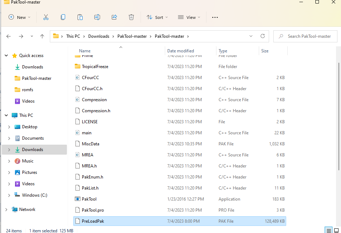The width and height of the screenshot is (341, 233).
Task: Collapse the This PC tree
Action: [6, 115]
